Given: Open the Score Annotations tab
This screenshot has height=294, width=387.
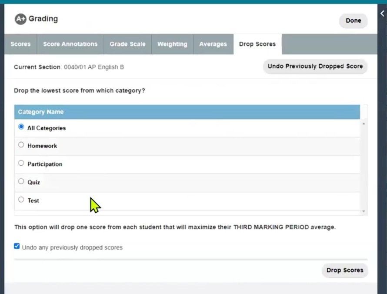Looking at the screenshot, I should pos(70,44).
